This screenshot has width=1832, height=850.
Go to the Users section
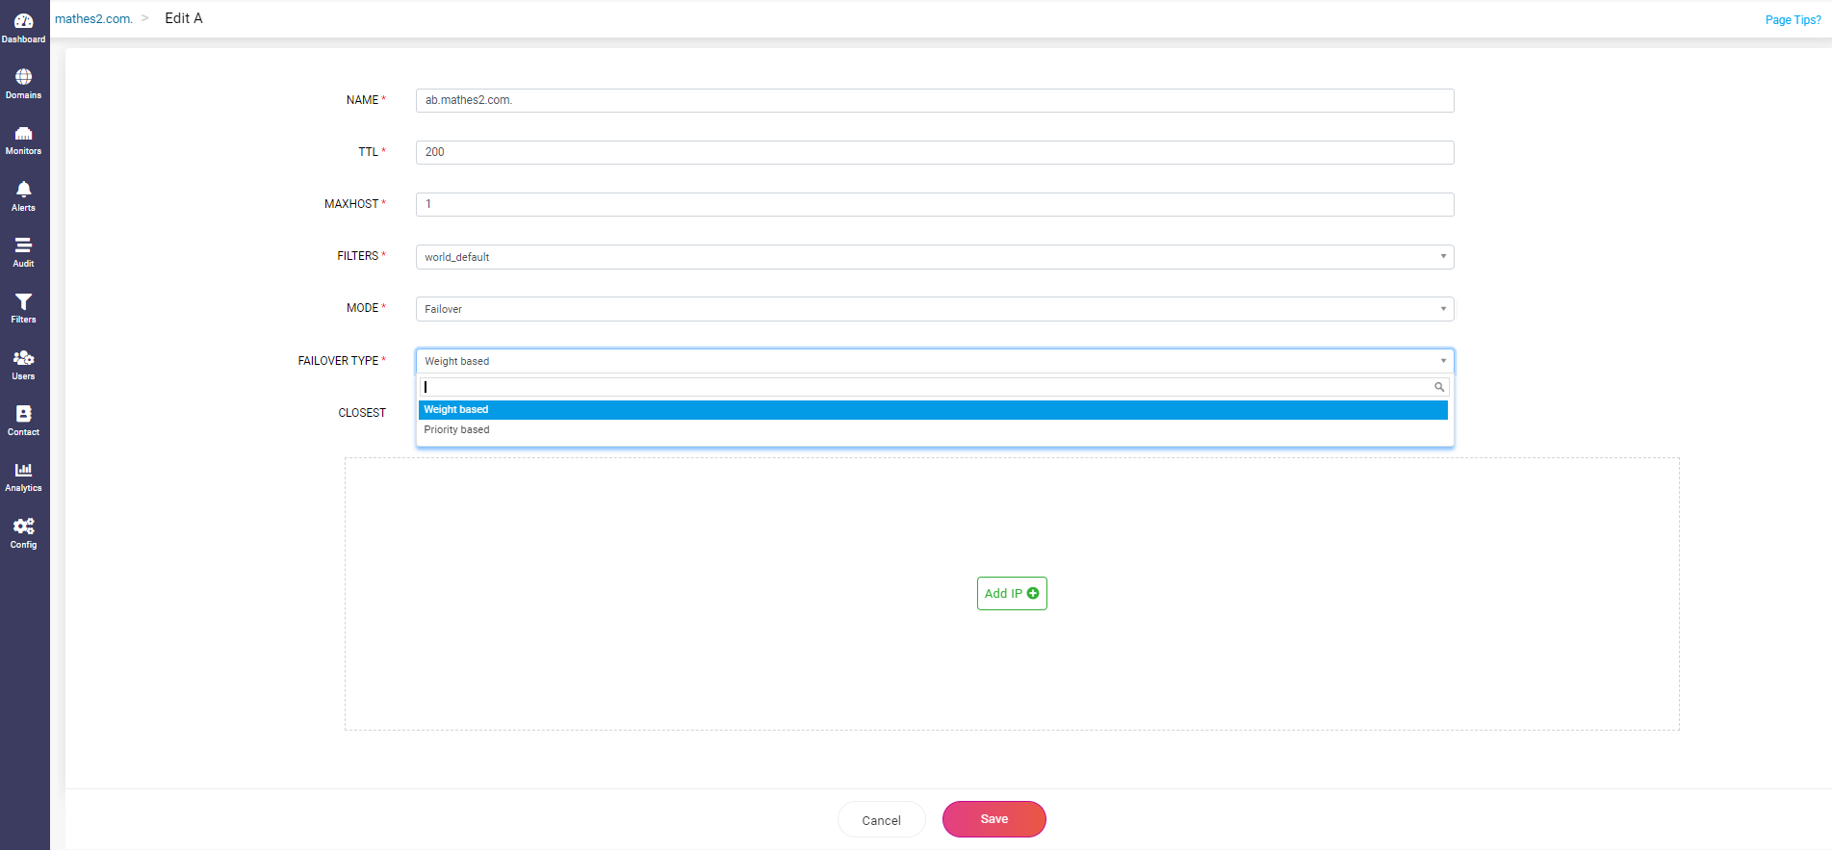pyautogui.click(x=24, y=365)
